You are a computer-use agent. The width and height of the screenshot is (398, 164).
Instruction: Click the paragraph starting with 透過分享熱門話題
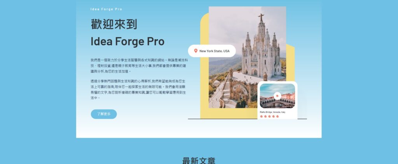(x=139, y=89)
